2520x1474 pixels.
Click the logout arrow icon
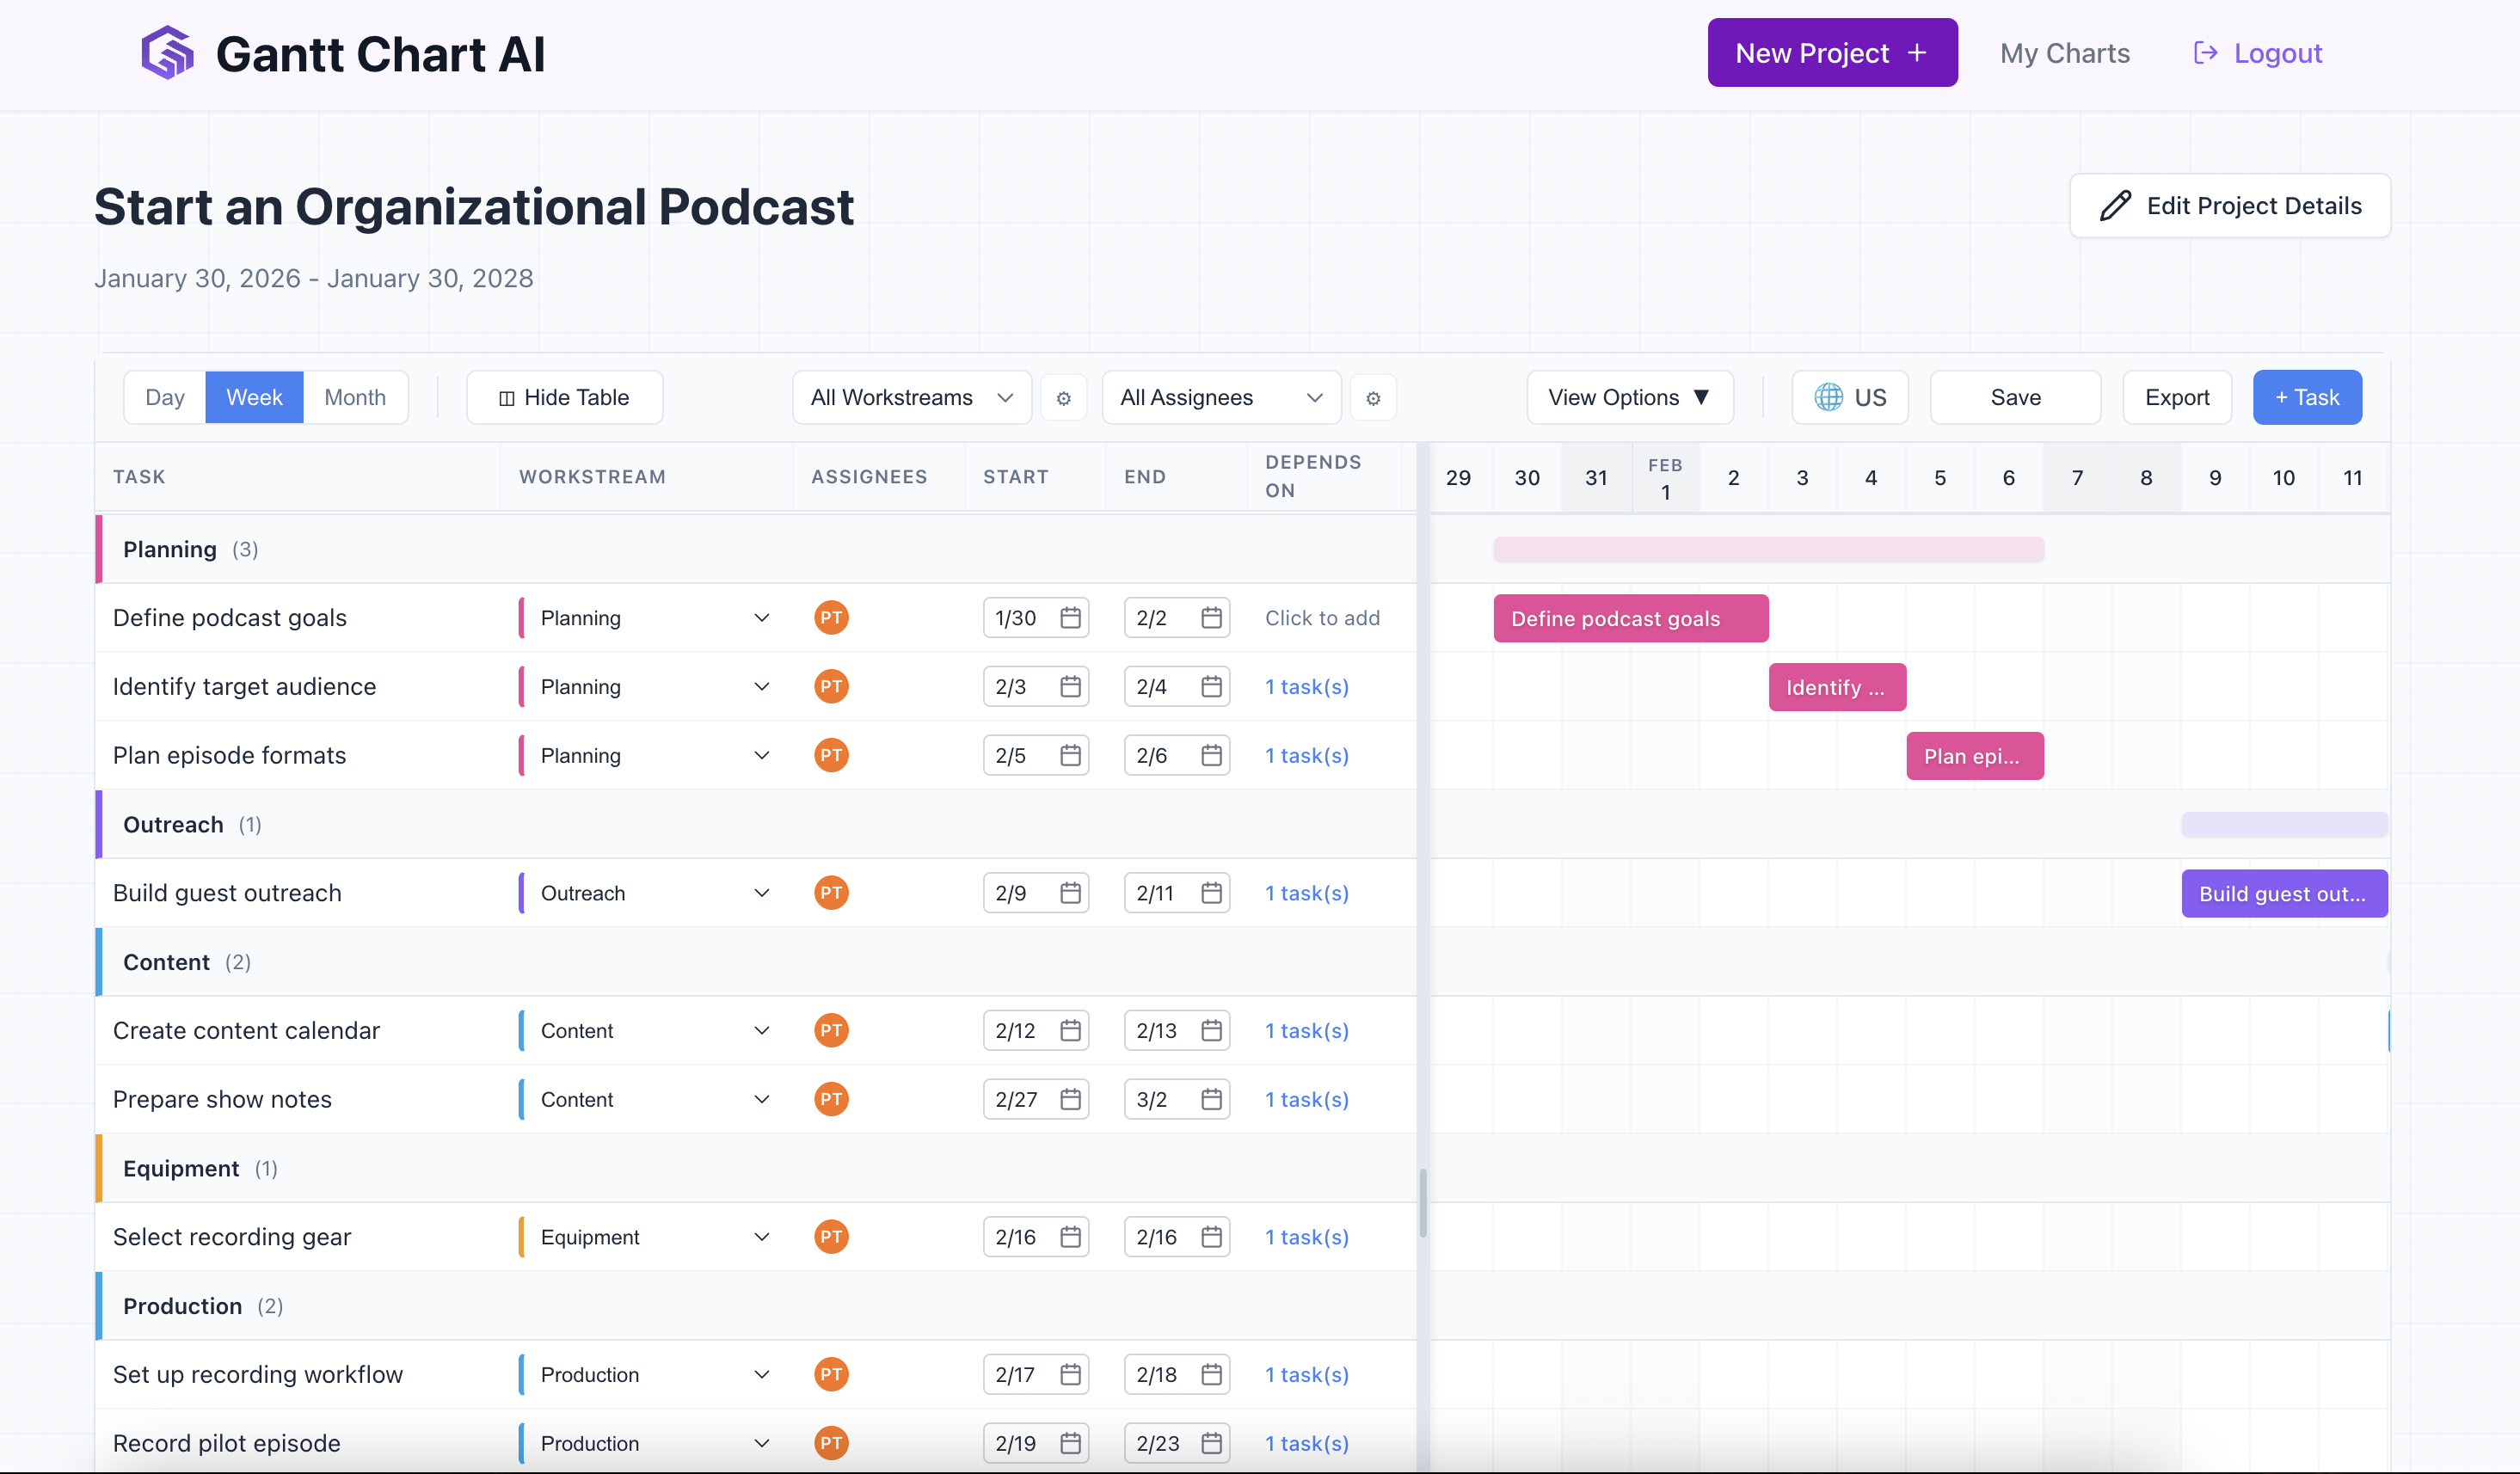(x=2204, y=52)
